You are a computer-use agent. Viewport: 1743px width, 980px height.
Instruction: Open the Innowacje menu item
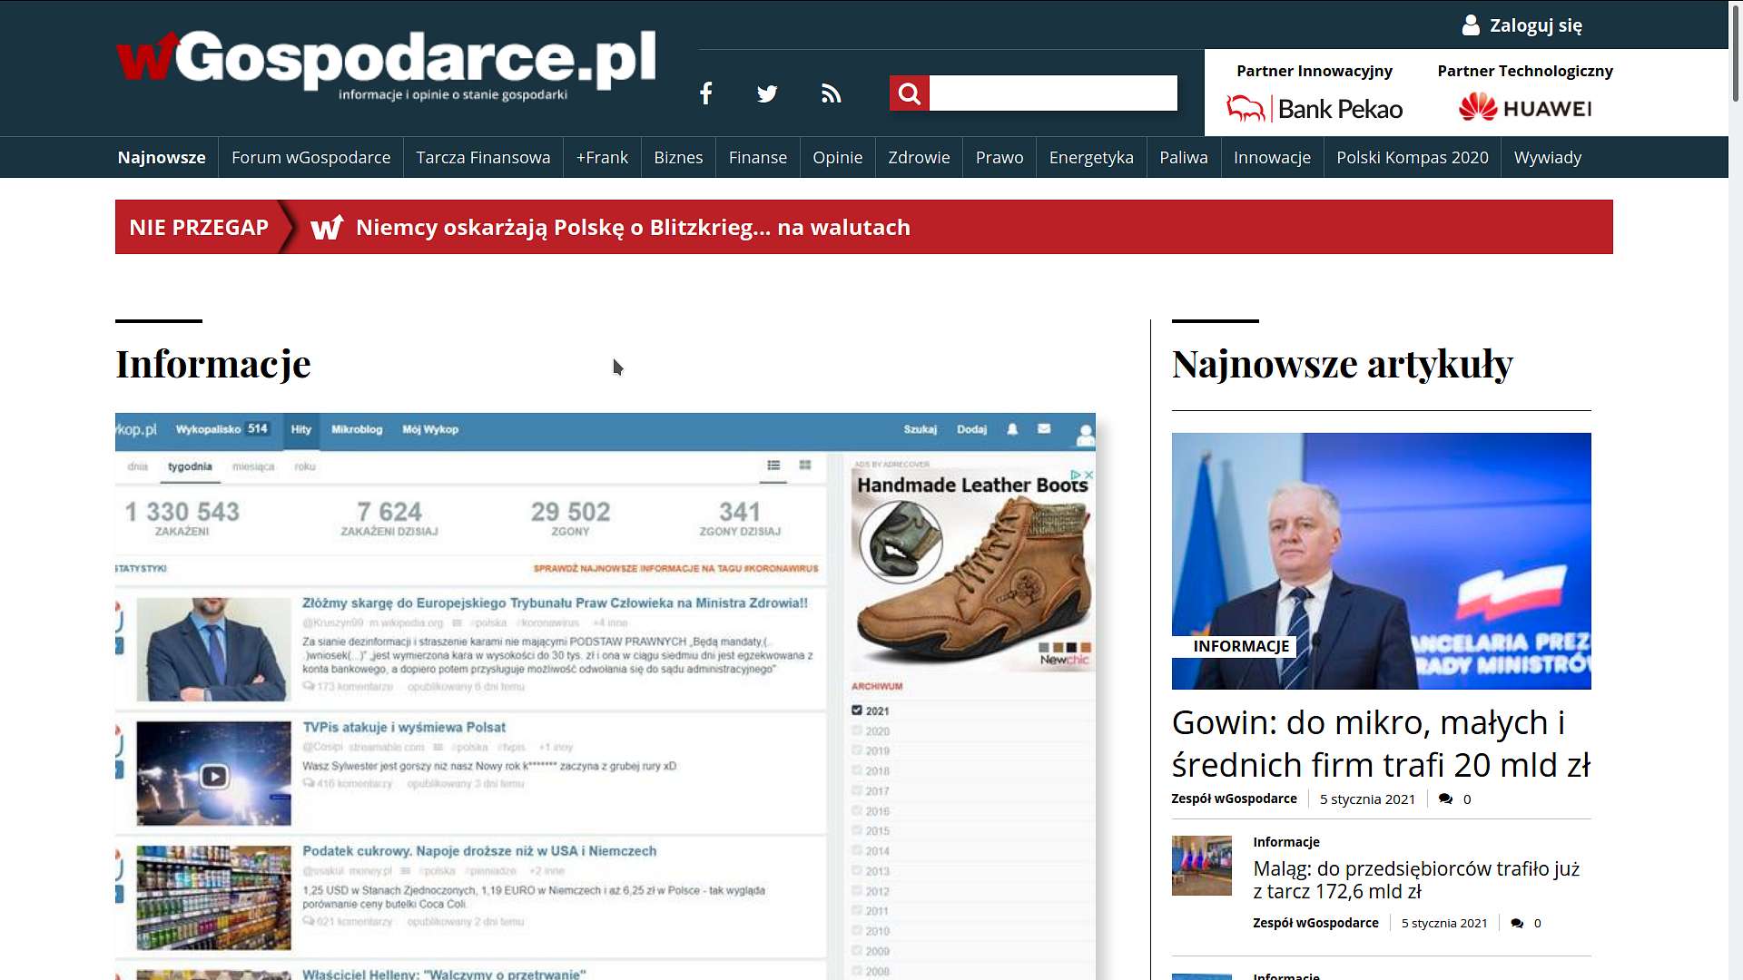1272,158
